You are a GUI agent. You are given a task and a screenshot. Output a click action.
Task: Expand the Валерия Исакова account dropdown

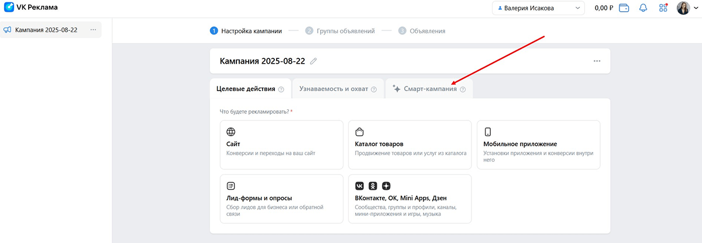pyautogui.click(x=538, y=8)
